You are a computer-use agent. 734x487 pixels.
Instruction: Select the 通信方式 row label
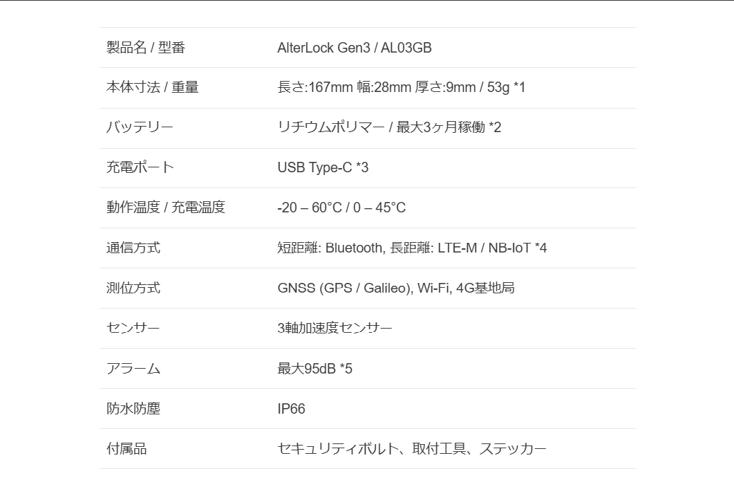(x=133, y=248)
